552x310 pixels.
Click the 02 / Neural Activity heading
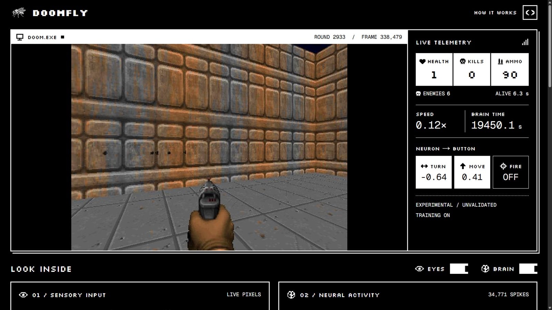pyautogui.click(x=339, y=295)
